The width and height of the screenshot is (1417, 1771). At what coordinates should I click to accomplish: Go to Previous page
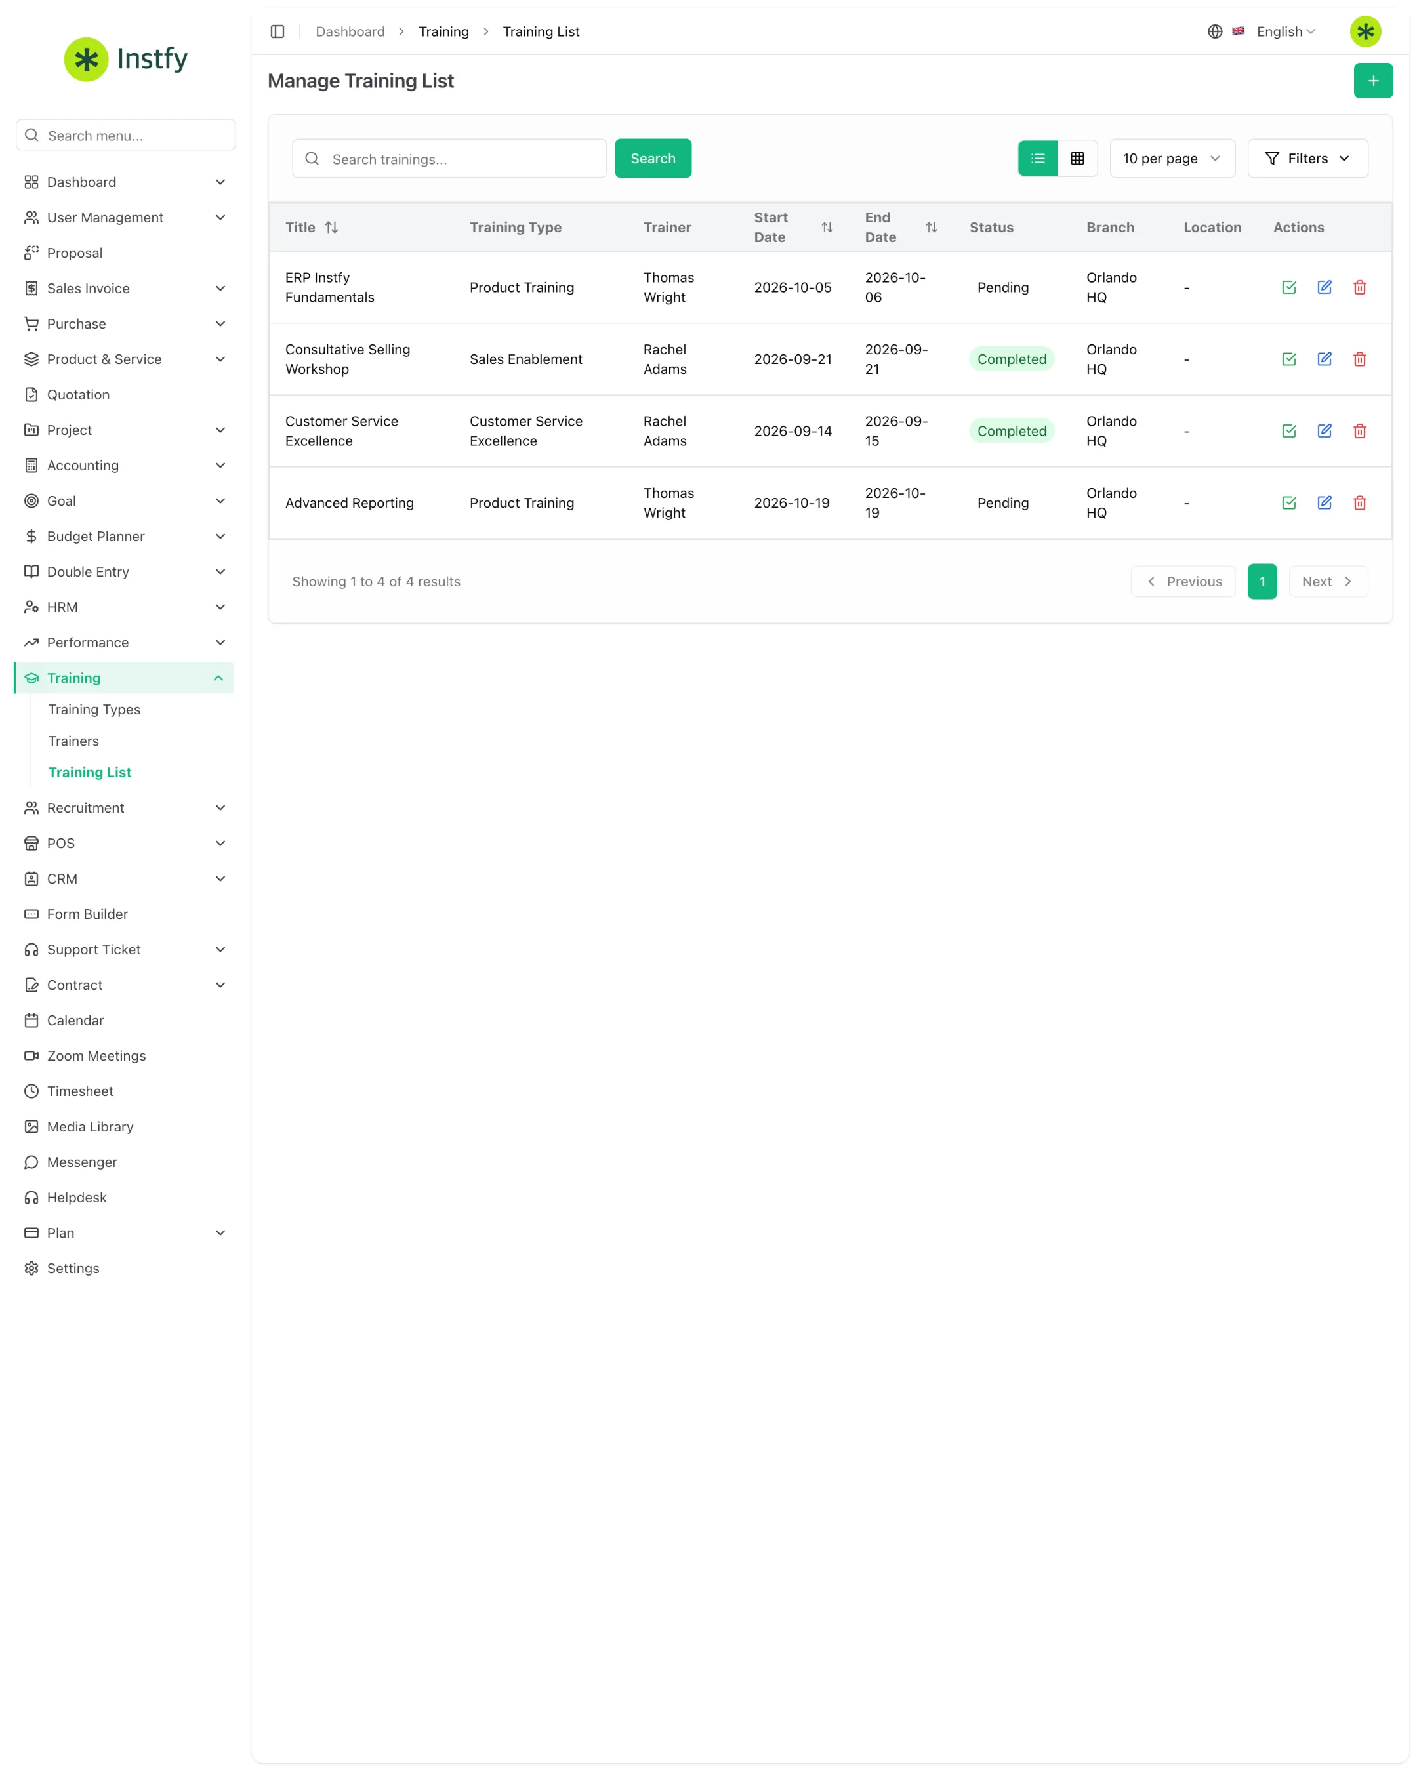[1183, 582]
